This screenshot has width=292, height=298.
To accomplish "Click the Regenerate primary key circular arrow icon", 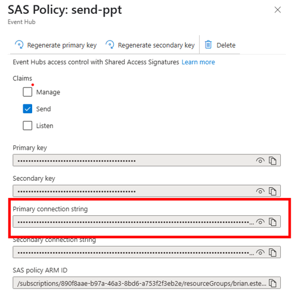I will pos(19,45).
